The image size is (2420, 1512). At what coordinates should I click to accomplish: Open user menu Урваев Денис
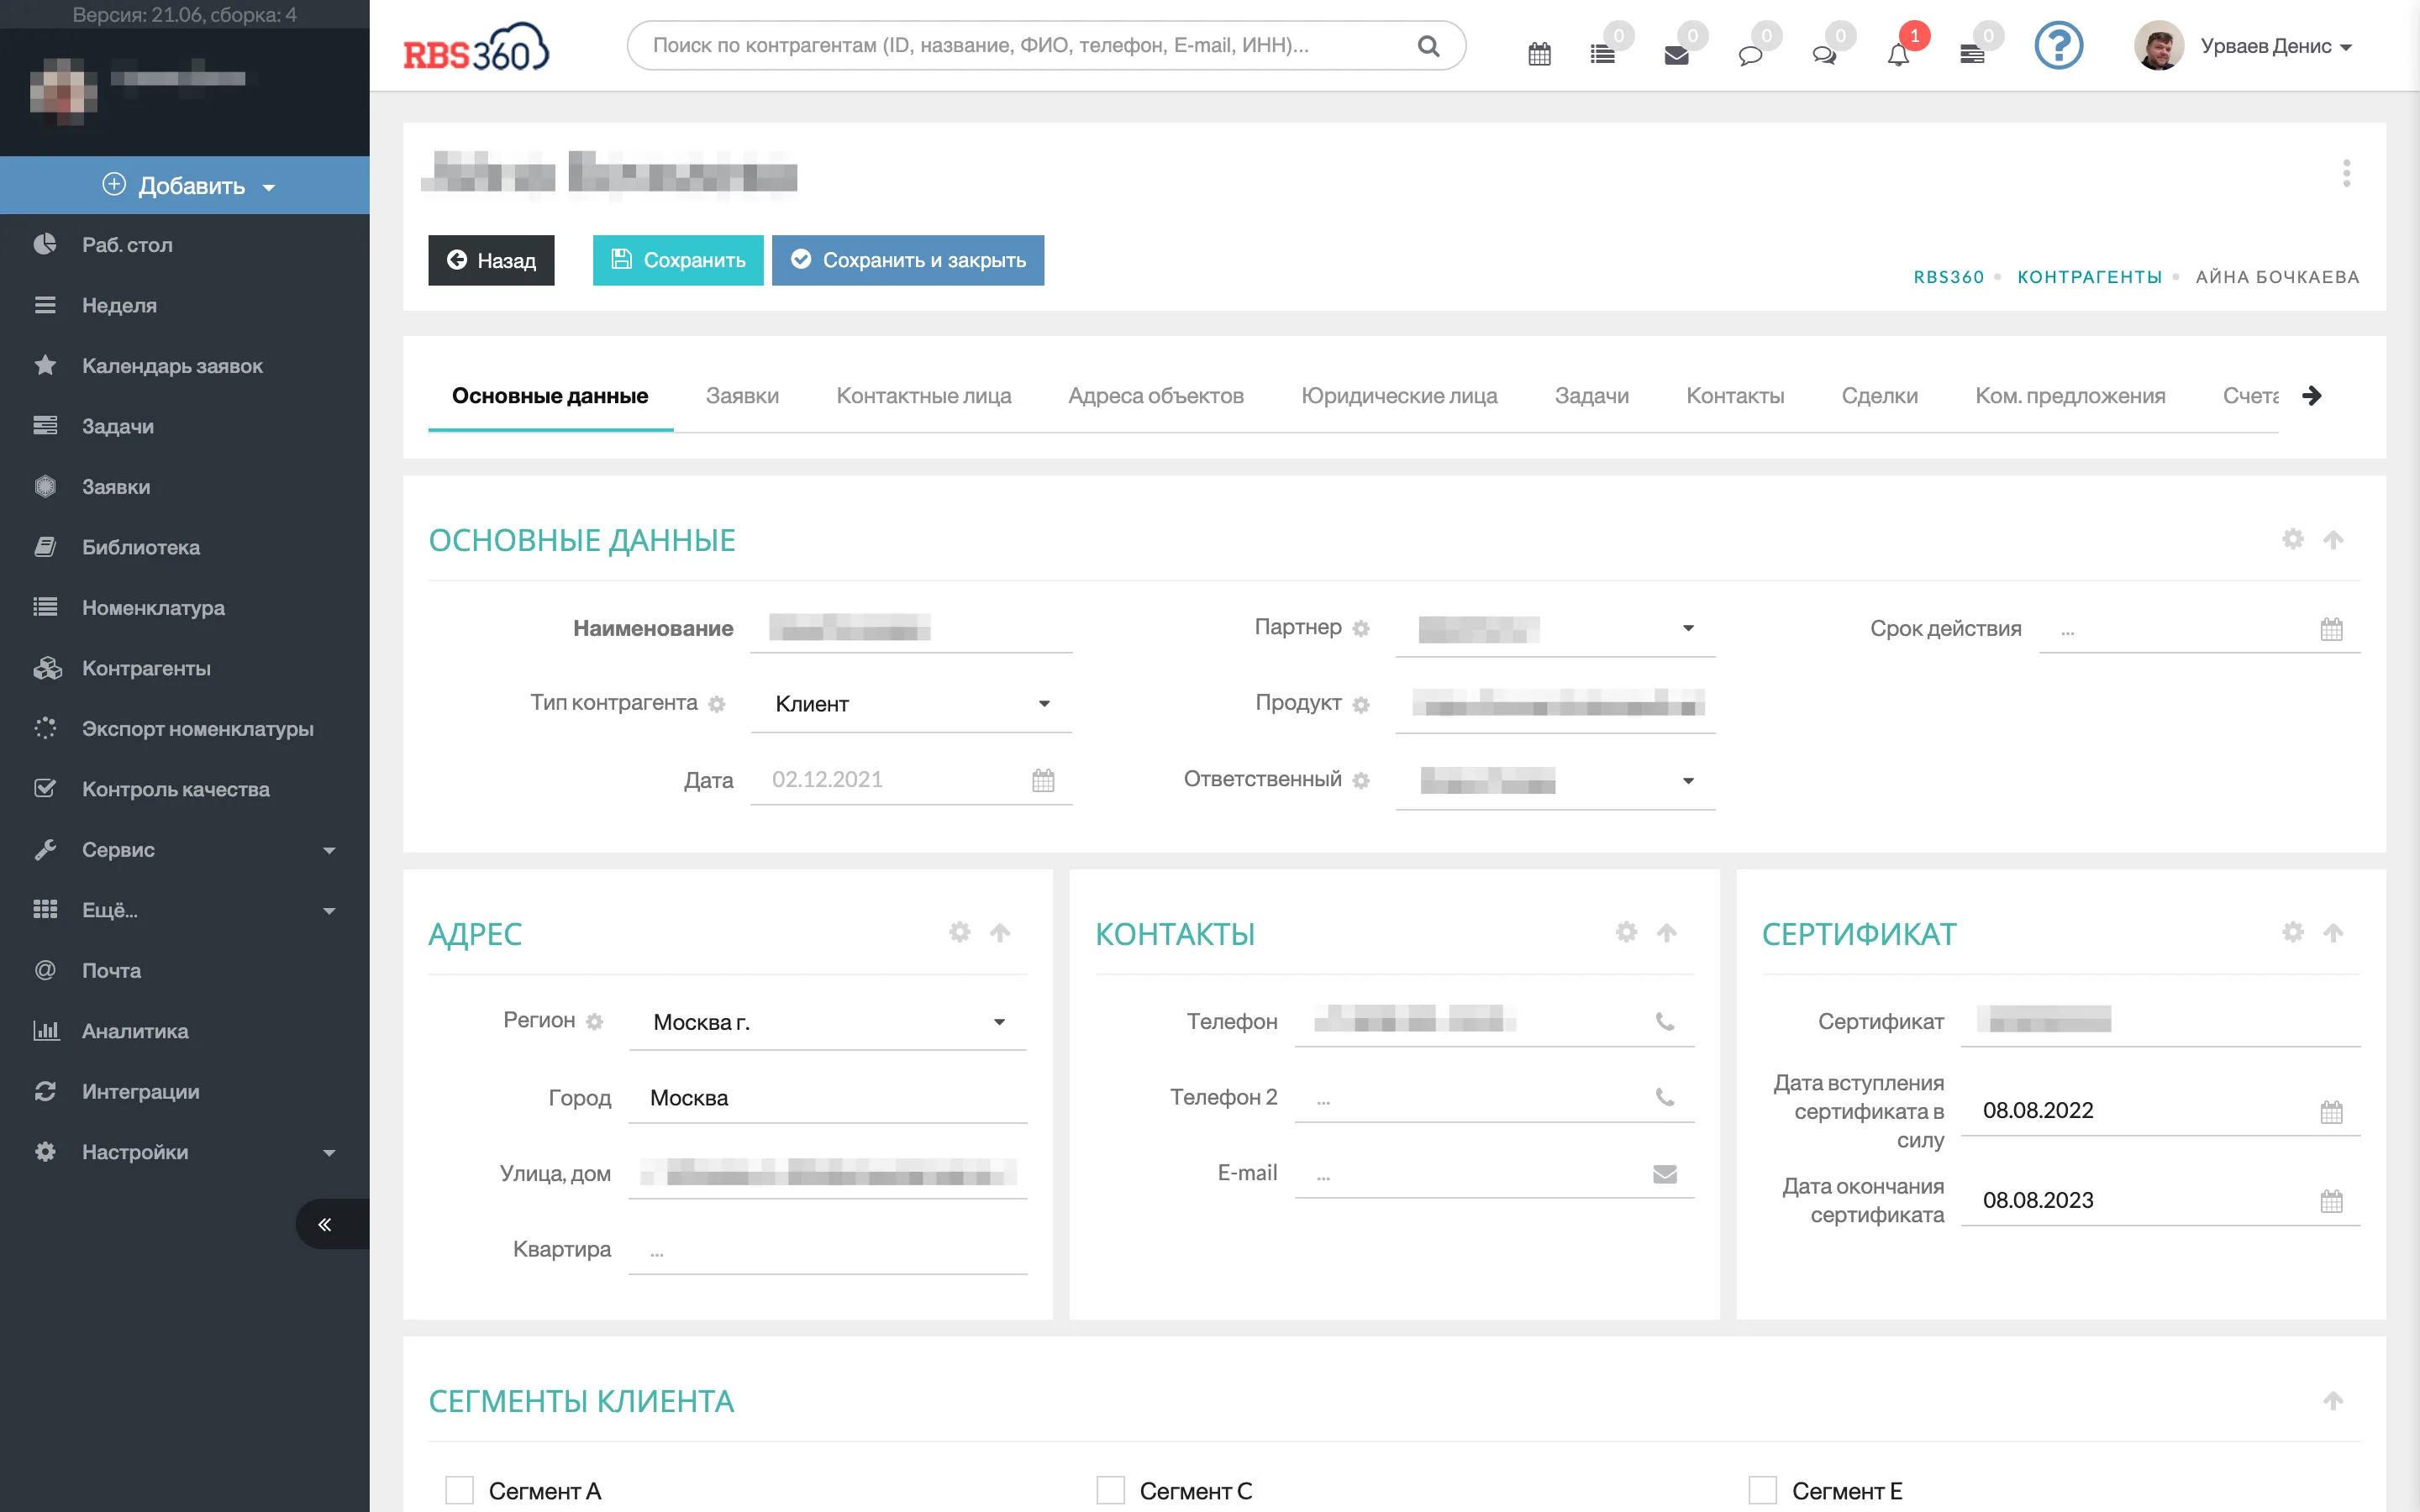click(x=2244, y=46)
